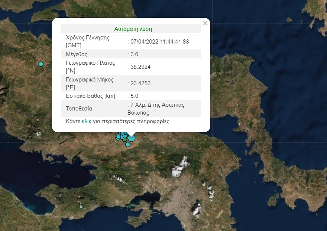Click the largest cyan marker under popup pointer

(131, 138)
